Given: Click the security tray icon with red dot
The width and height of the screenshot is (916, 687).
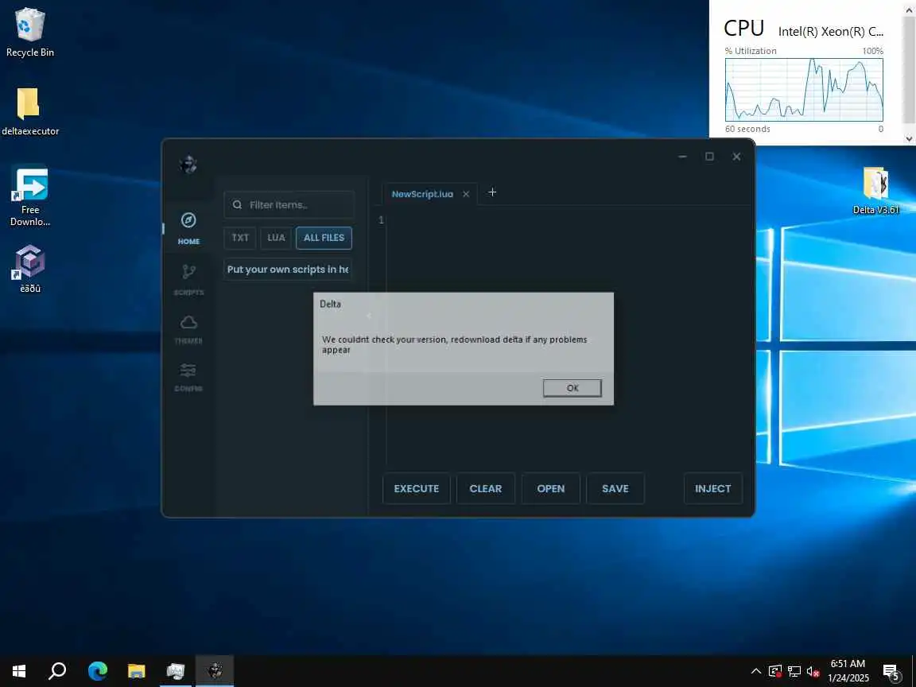Looking at the screenshot, I should tap(775, 671).
